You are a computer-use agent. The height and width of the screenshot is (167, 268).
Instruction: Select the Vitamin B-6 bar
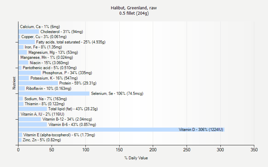point(32,125)
